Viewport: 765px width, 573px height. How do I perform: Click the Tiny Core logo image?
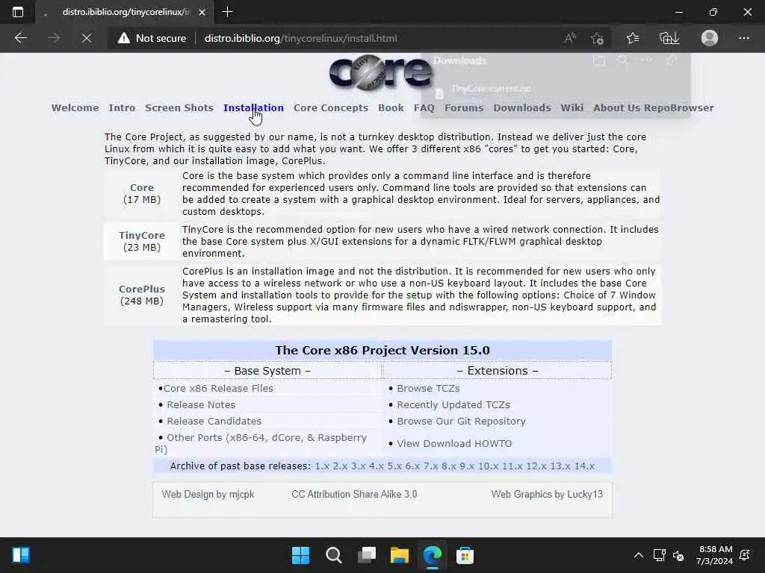pos(380,73)
